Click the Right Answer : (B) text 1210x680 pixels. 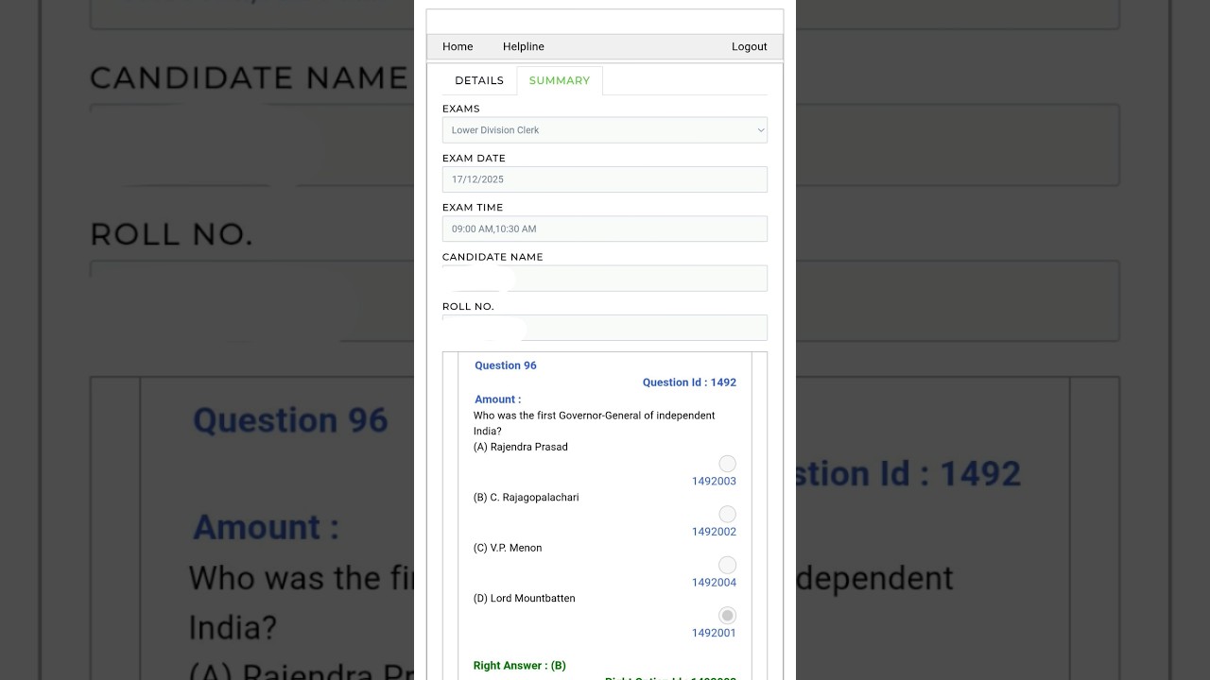(x=520, y=666)
